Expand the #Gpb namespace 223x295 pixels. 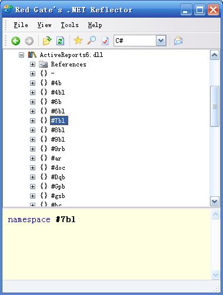32,186
